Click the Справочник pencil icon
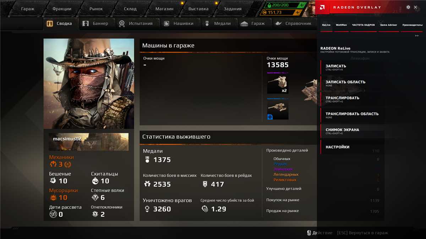This screenshot has width=426, height=239. tap(279, 24)
